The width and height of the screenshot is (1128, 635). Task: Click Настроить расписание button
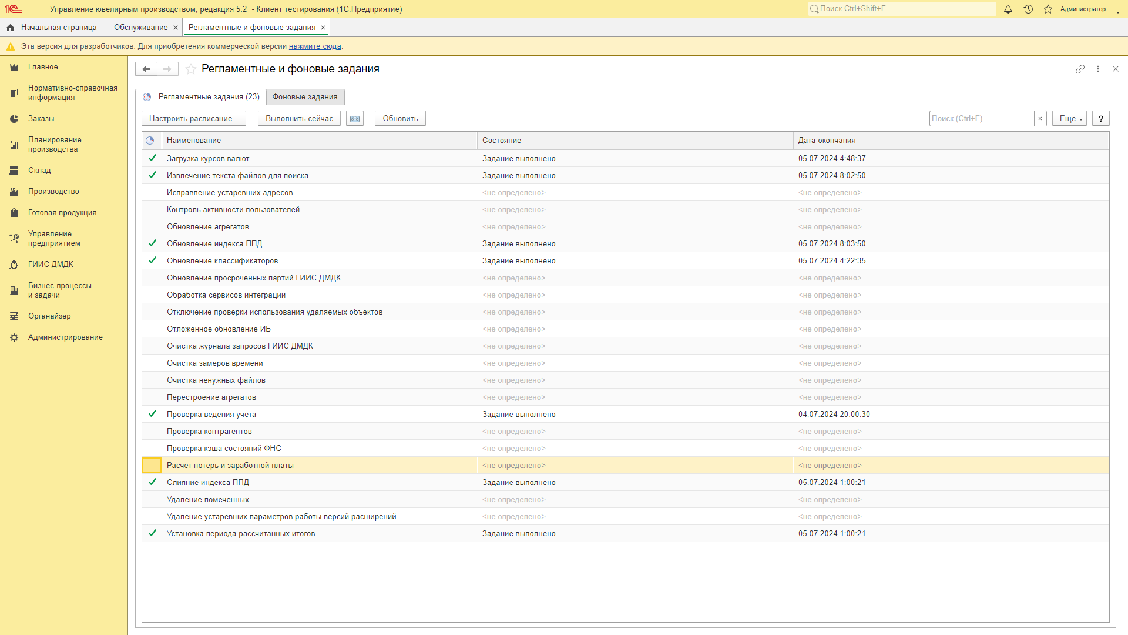click(194, 119)
